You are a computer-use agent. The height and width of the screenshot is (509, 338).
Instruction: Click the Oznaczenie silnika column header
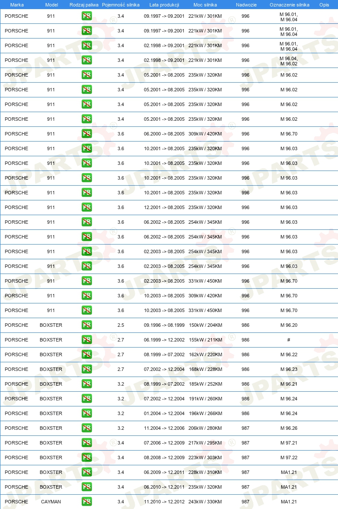point(290,5)
